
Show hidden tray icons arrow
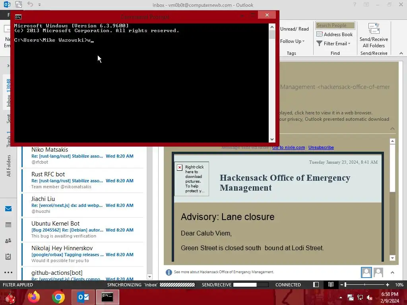[x=341, y=297]
